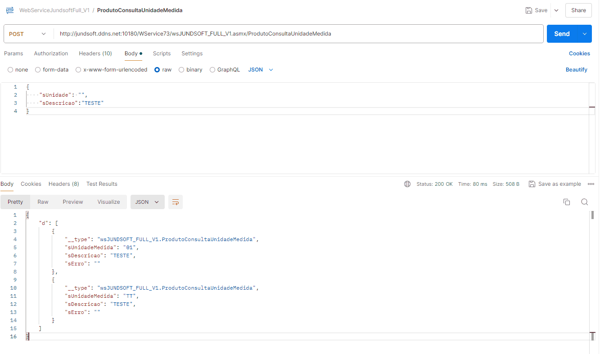Click the Save as example icon
Screen dimensions: 600x354
click(x=532, y=184)
